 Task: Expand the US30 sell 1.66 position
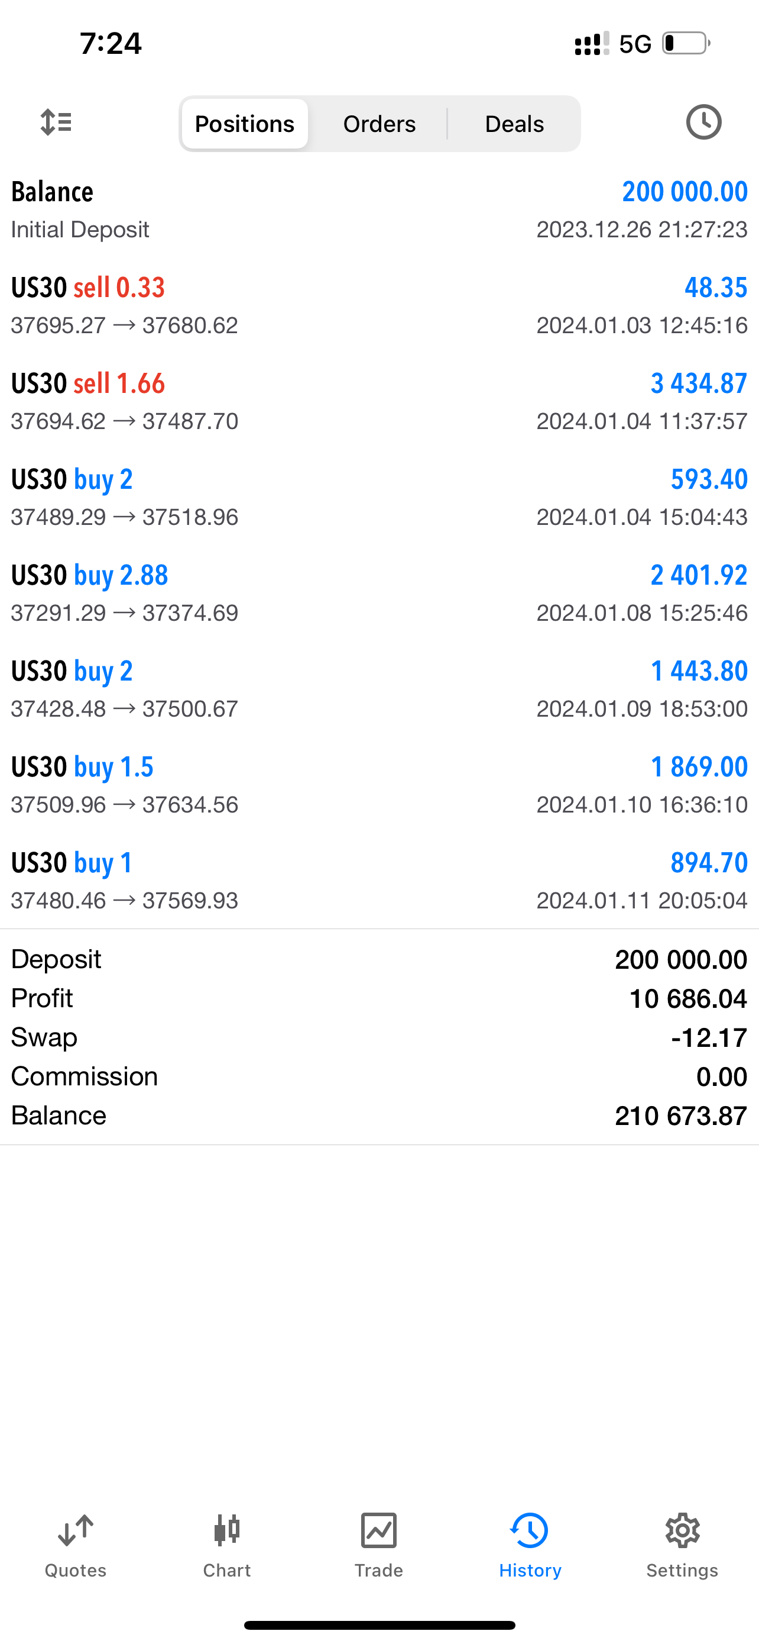pos(379,401)
